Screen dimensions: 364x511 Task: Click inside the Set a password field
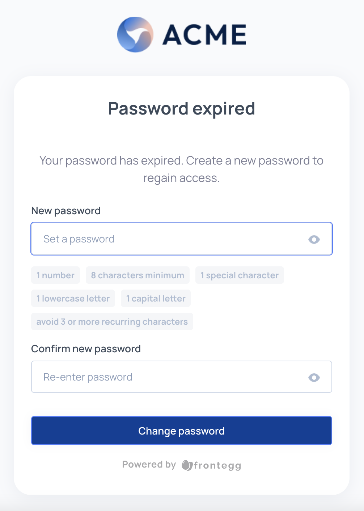click(145, 239)
